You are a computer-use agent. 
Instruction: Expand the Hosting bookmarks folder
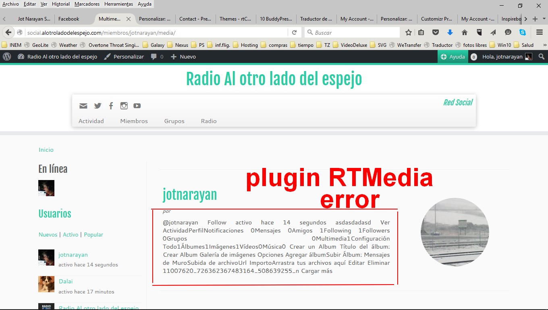245,45
